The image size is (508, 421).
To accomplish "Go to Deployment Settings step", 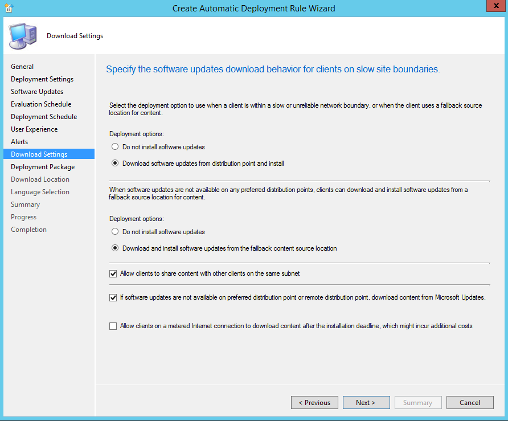I will [42, 79].
